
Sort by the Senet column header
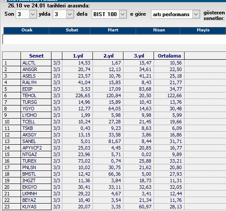[36, 56]
